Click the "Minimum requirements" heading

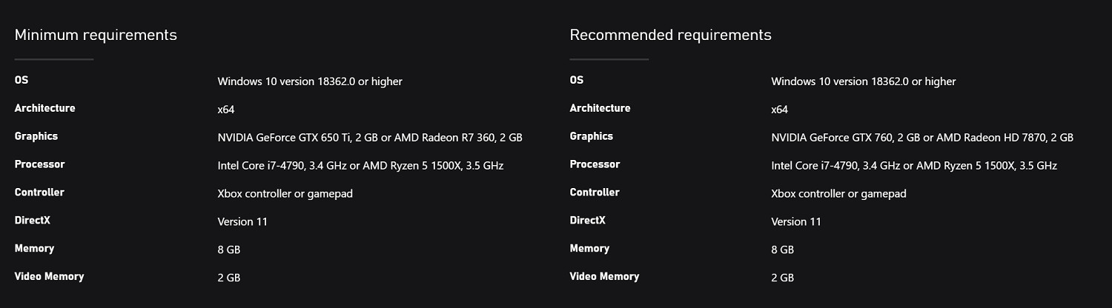pyautogui.click(x=96, y=35)
